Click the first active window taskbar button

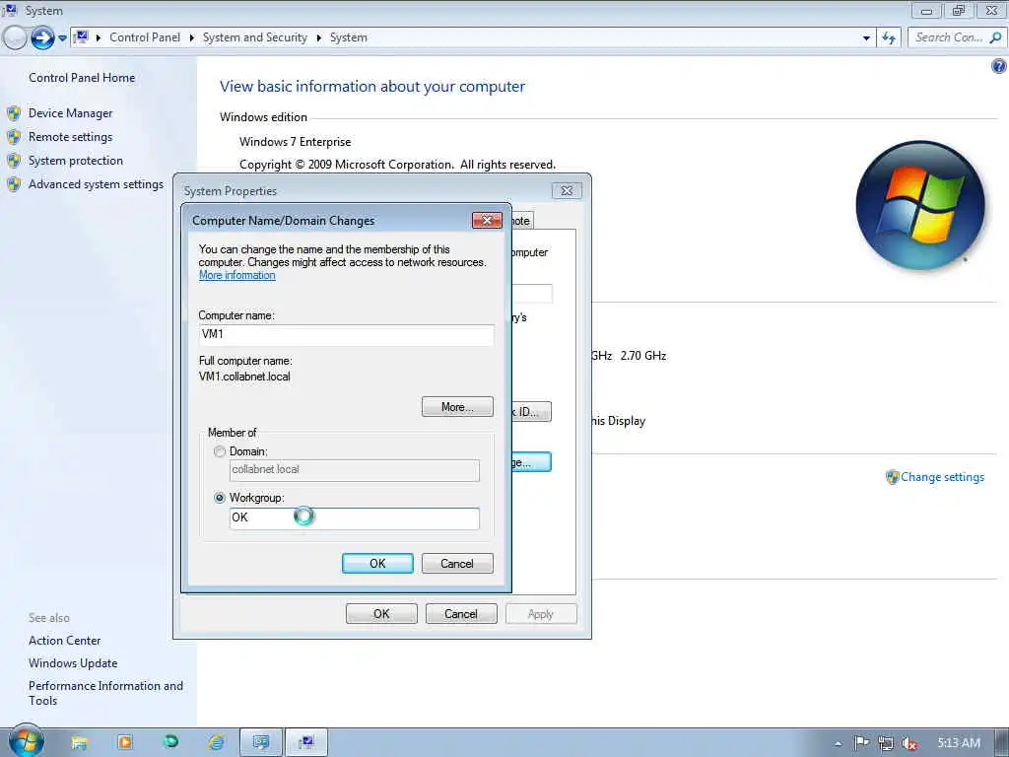coord(261,743)
